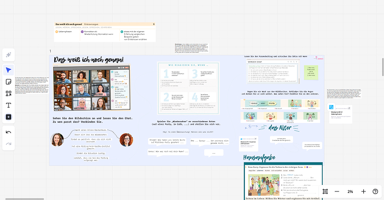Open more tools with the plus icon
The height and width of the screenshot is (200, 384).
9,117
